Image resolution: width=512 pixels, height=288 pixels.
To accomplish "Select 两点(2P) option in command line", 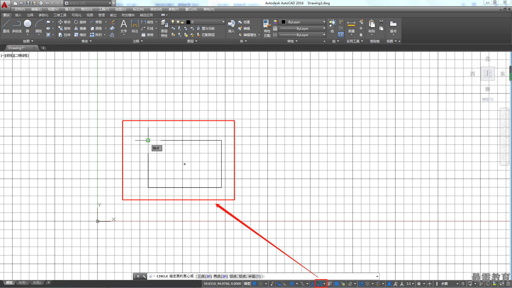I will click(221, 277).
